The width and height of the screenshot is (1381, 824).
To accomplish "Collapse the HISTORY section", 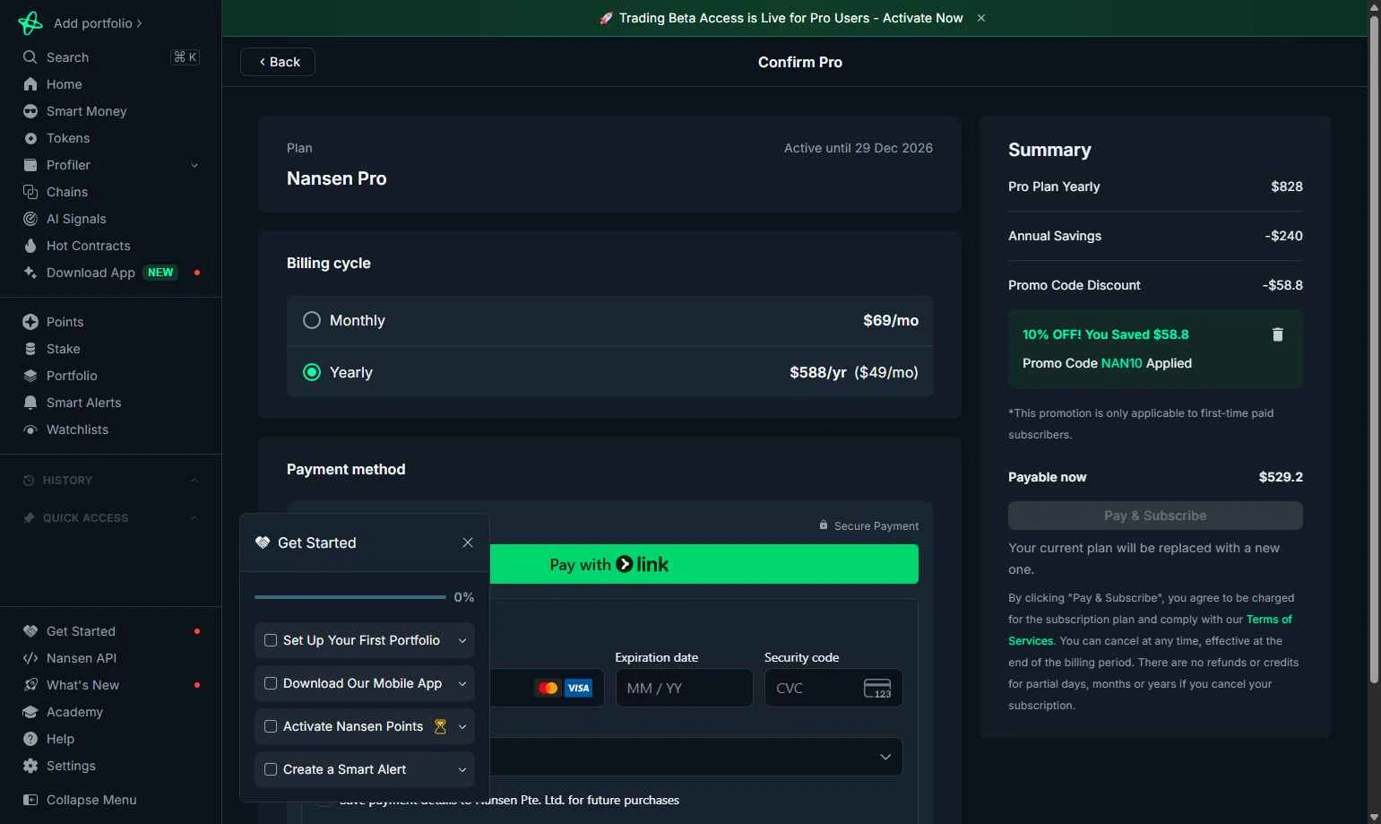I will tap(194, 481).
